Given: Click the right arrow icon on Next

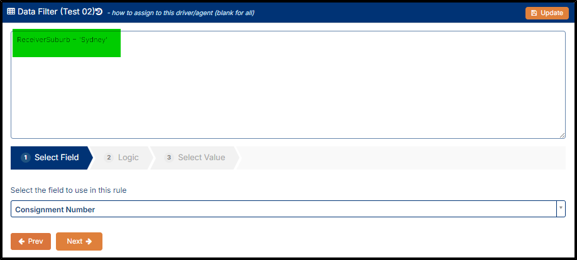Looking at the screenshot, I should 89,241.
